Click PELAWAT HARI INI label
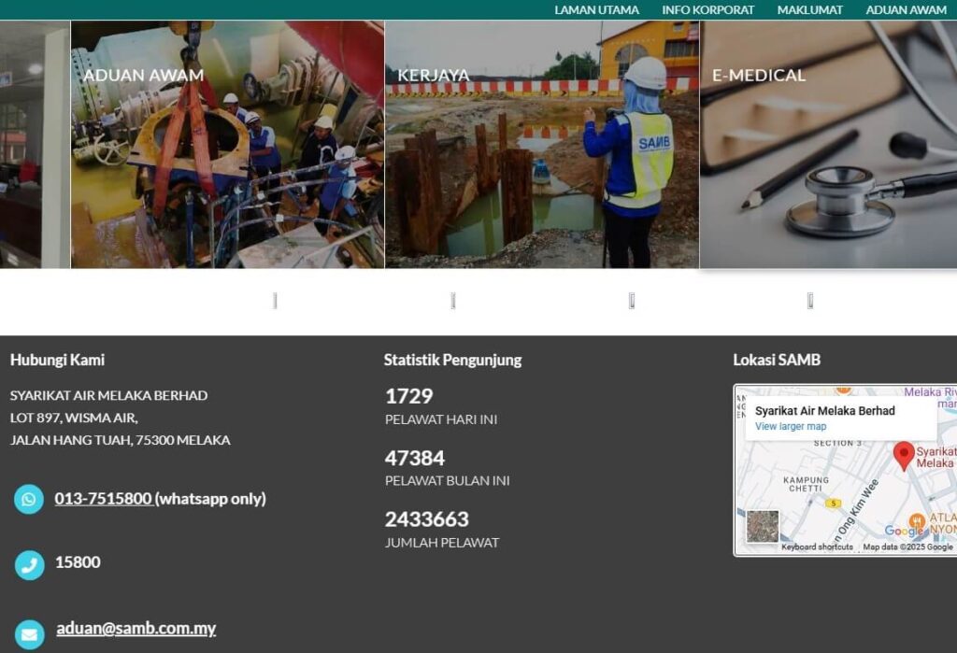 tap(441, 419)
